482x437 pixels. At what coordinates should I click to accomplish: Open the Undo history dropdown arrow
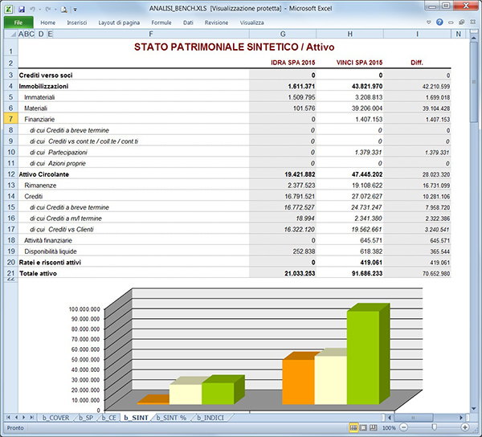pos(40,10)
